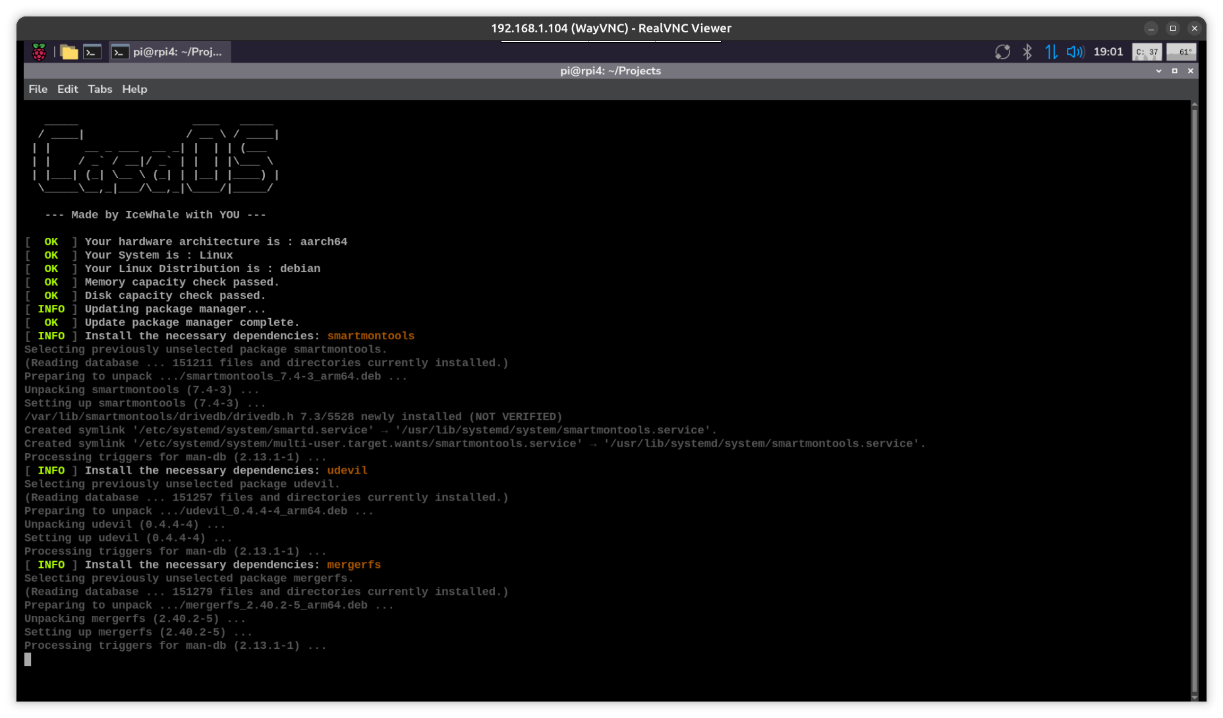
Task: Open the network up/down arrows icon
Action: [1051, 52]
